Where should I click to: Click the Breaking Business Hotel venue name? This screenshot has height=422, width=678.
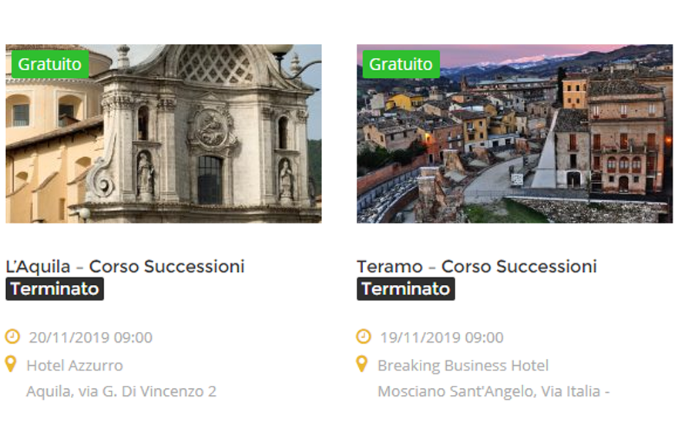[463, 365]
